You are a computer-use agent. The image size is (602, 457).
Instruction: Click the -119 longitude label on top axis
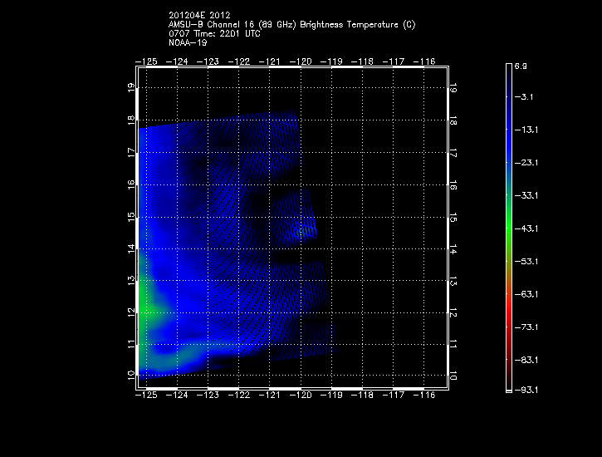[x=331, y=61]
